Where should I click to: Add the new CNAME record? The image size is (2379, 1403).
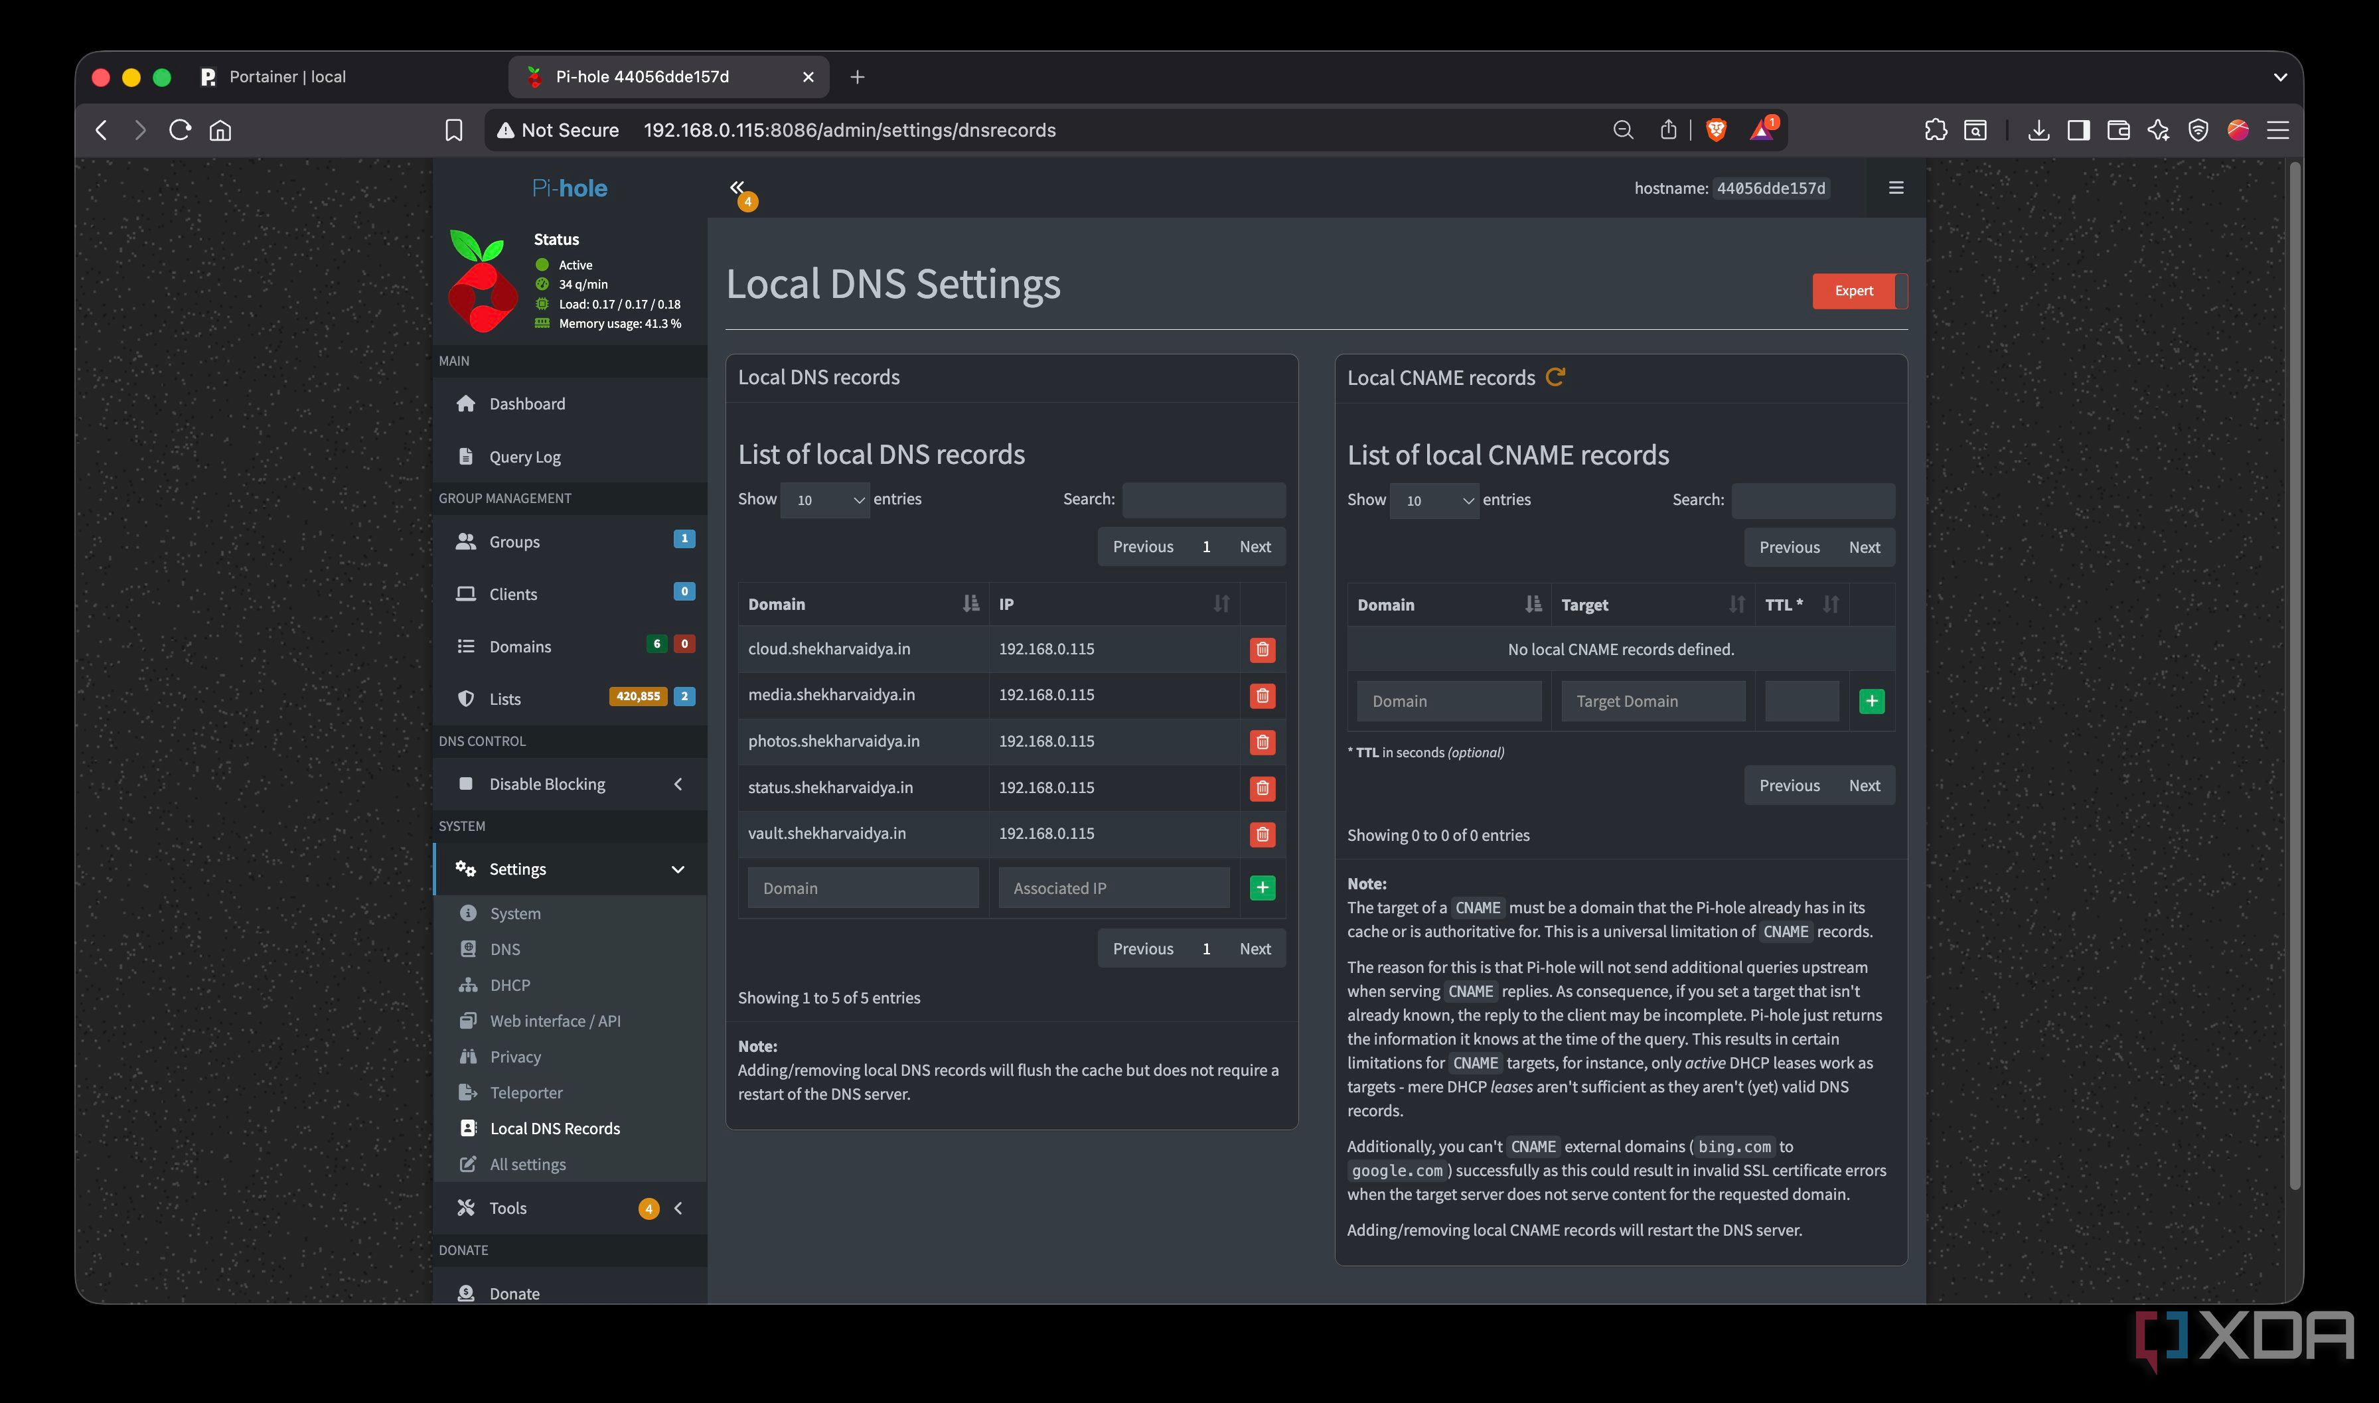(x=1871, y=701)
